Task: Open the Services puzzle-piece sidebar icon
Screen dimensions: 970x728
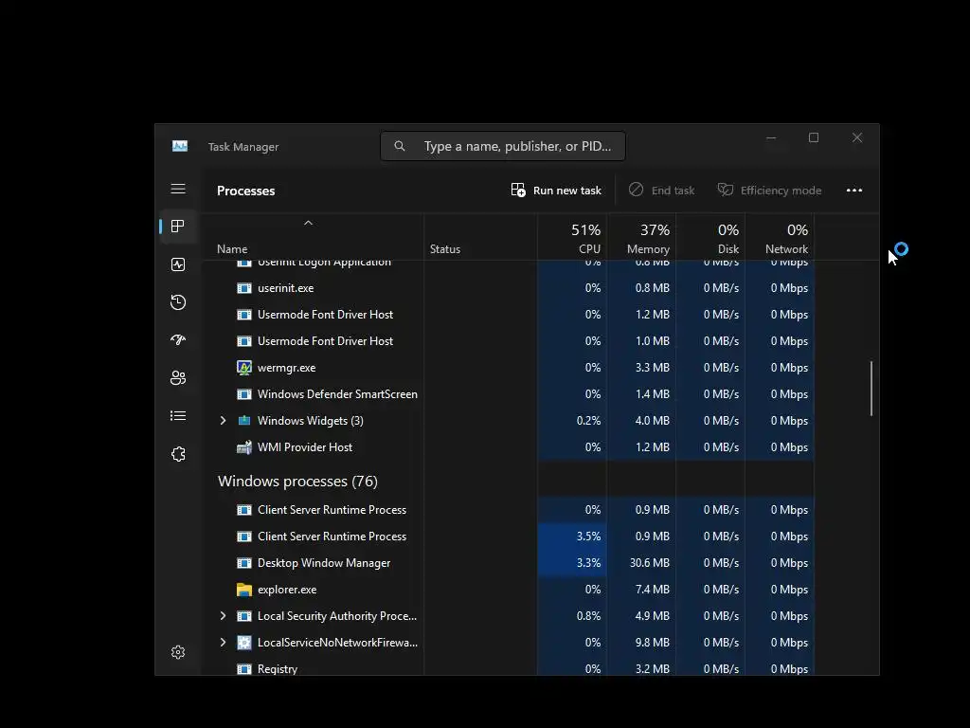Action: (178, 454)
